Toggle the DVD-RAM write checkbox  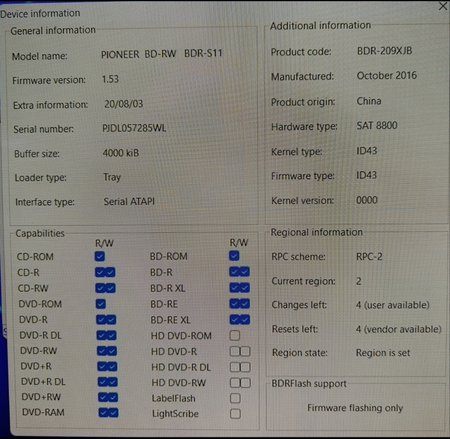pyautogui.click(x=114, y=413)
